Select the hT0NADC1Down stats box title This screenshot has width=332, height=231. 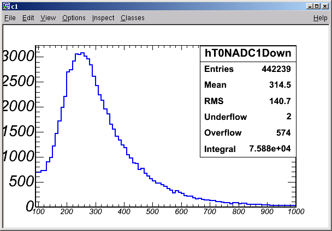(248, 53)
